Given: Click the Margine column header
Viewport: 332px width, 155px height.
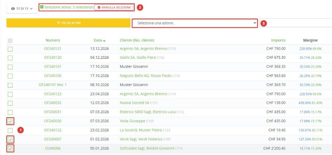Looking at the screenshot, I should pos(310,40).
